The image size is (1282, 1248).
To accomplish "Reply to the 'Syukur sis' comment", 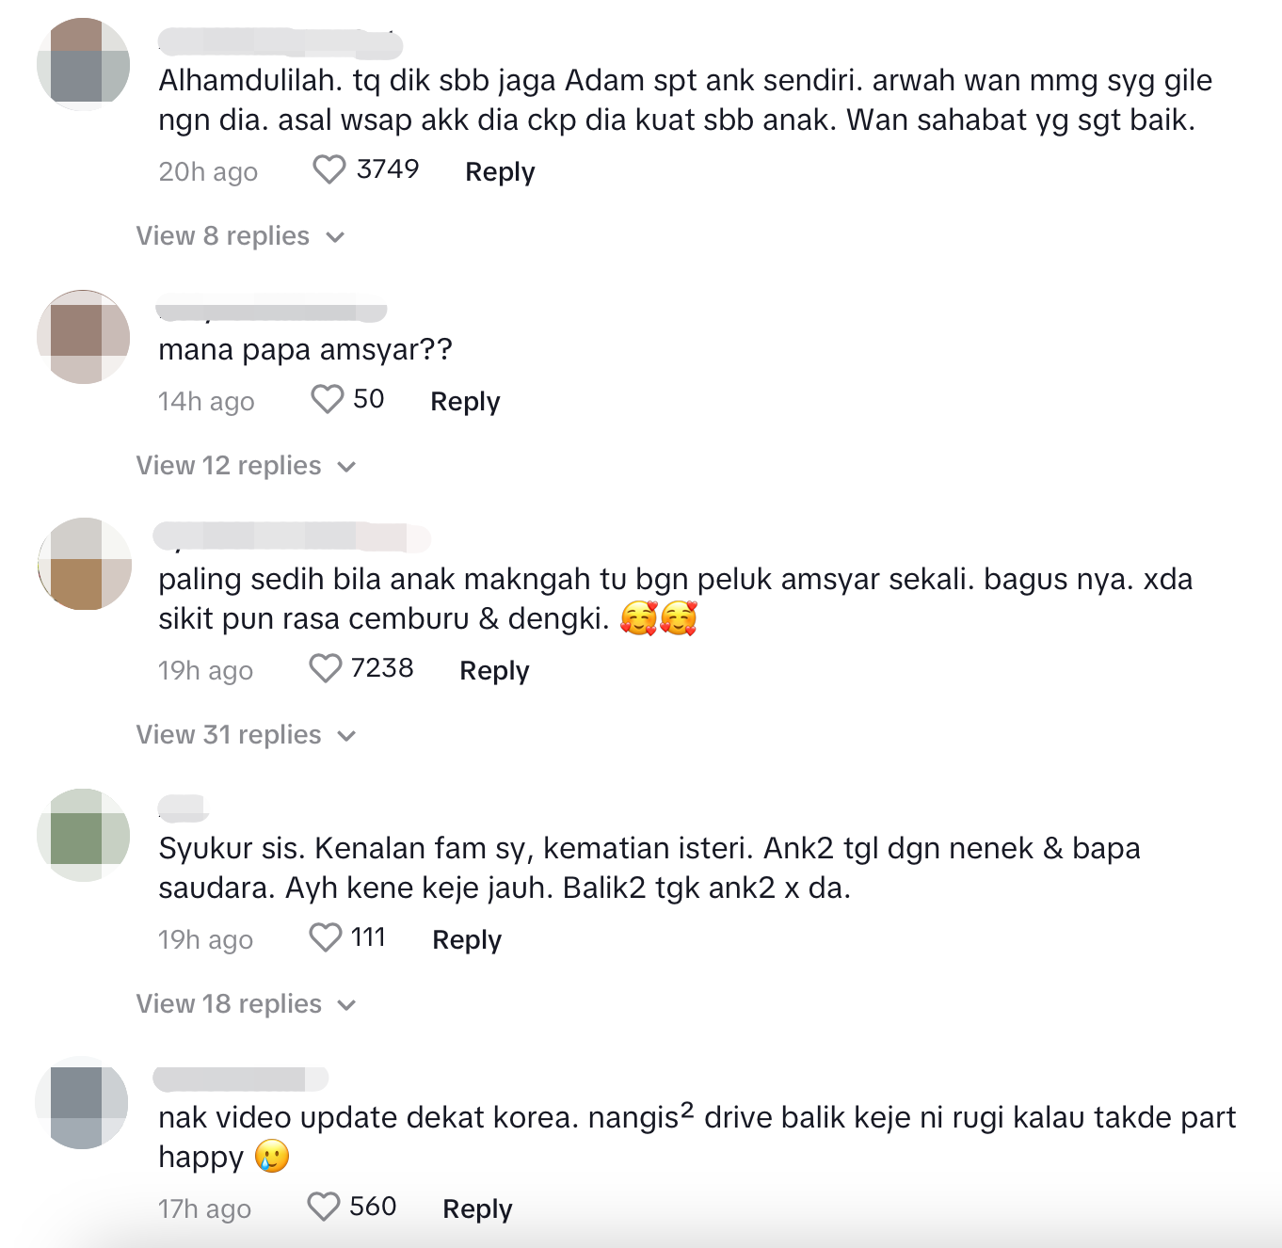I will (x=467, y=940).
